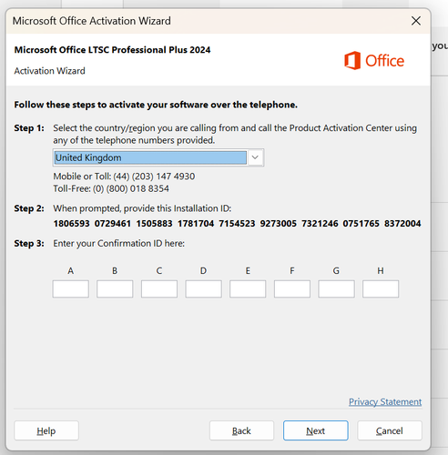Select Installation ID group 0751765

[361, 224]
